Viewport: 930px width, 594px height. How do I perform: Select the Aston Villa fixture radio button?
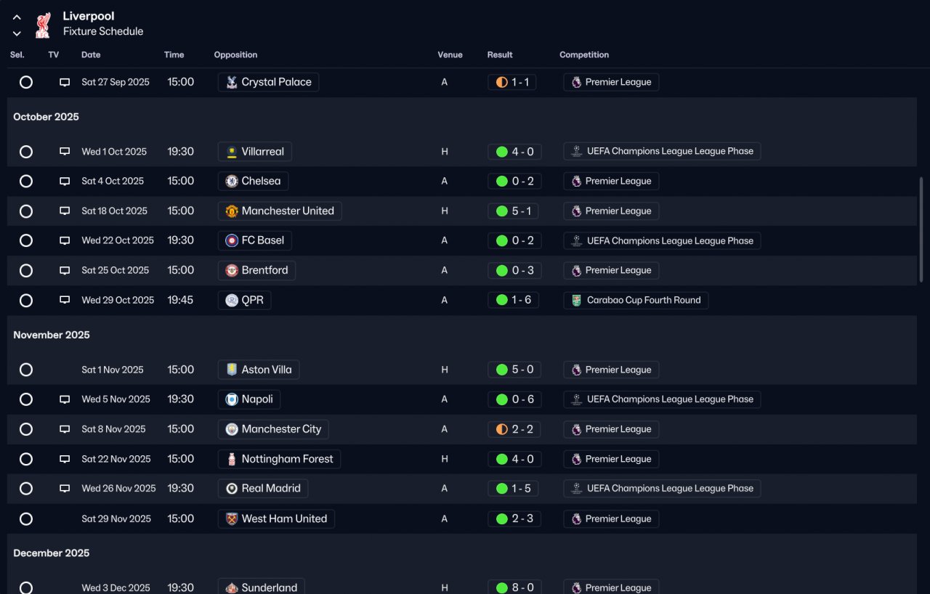(x=26, y=370)
